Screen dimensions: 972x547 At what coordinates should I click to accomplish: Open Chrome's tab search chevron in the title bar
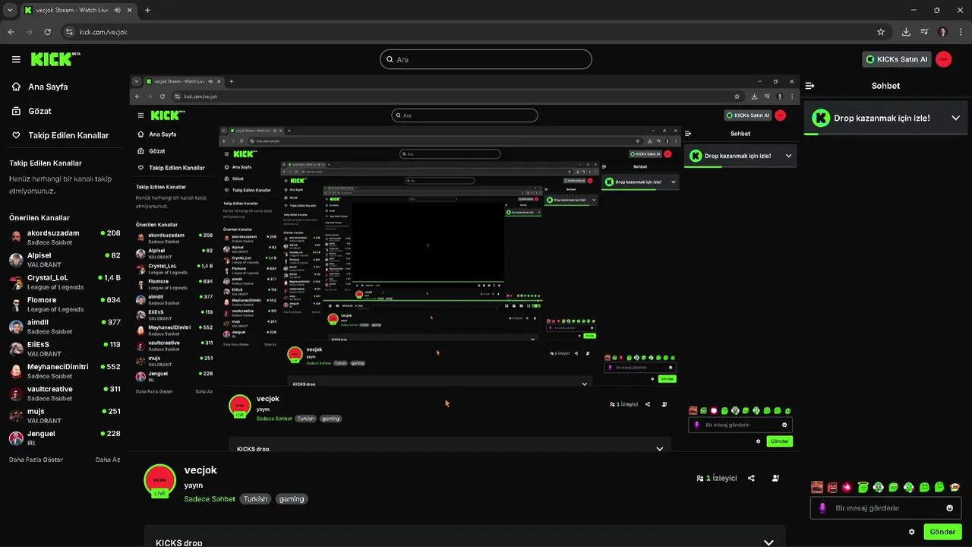click(x=10, y=10)
